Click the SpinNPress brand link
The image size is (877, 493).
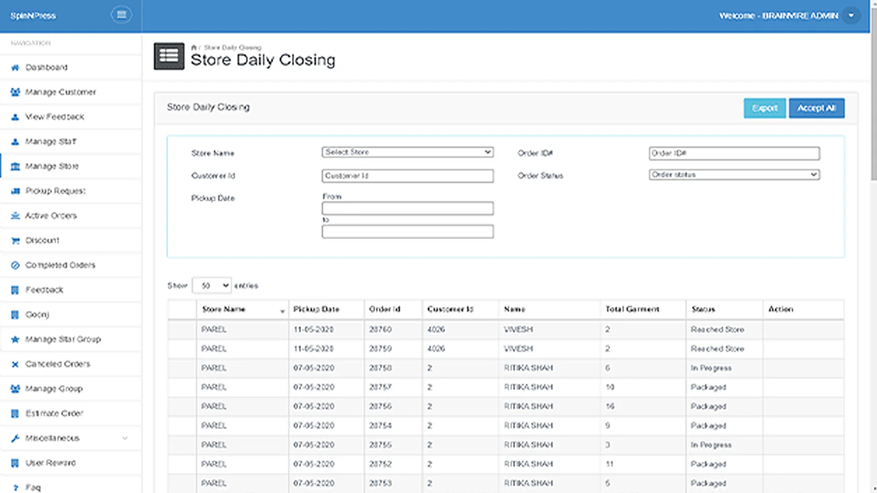33,15
